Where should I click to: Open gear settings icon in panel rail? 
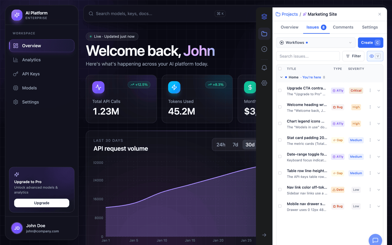(264, 83)
